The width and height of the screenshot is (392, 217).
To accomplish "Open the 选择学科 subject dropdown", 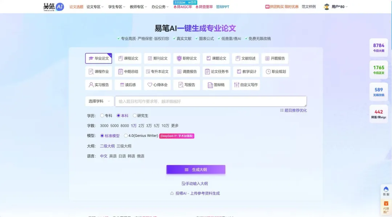I will [99, 101].
